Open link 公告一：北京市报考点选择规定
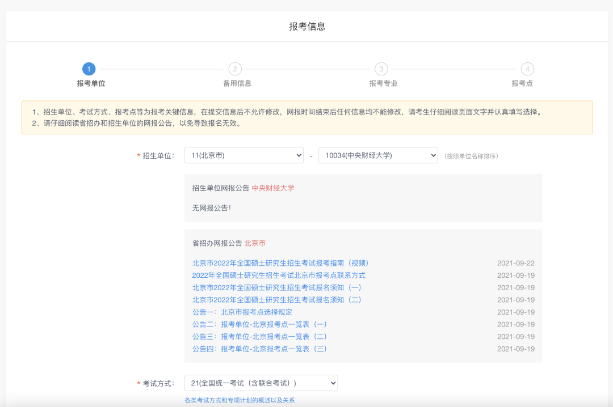Viewport: 613px width, 407px height. (242, 312)
